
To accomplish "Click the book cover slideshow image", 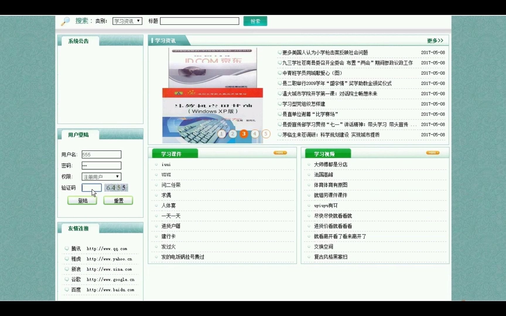I will 213,96.
